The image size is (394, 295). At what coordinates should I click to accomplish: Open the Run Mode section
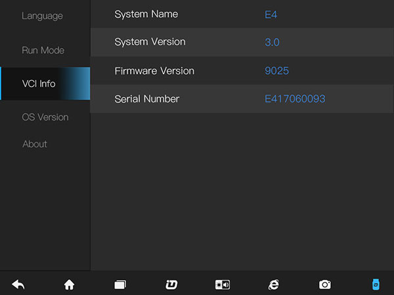(x=43, y=50)
